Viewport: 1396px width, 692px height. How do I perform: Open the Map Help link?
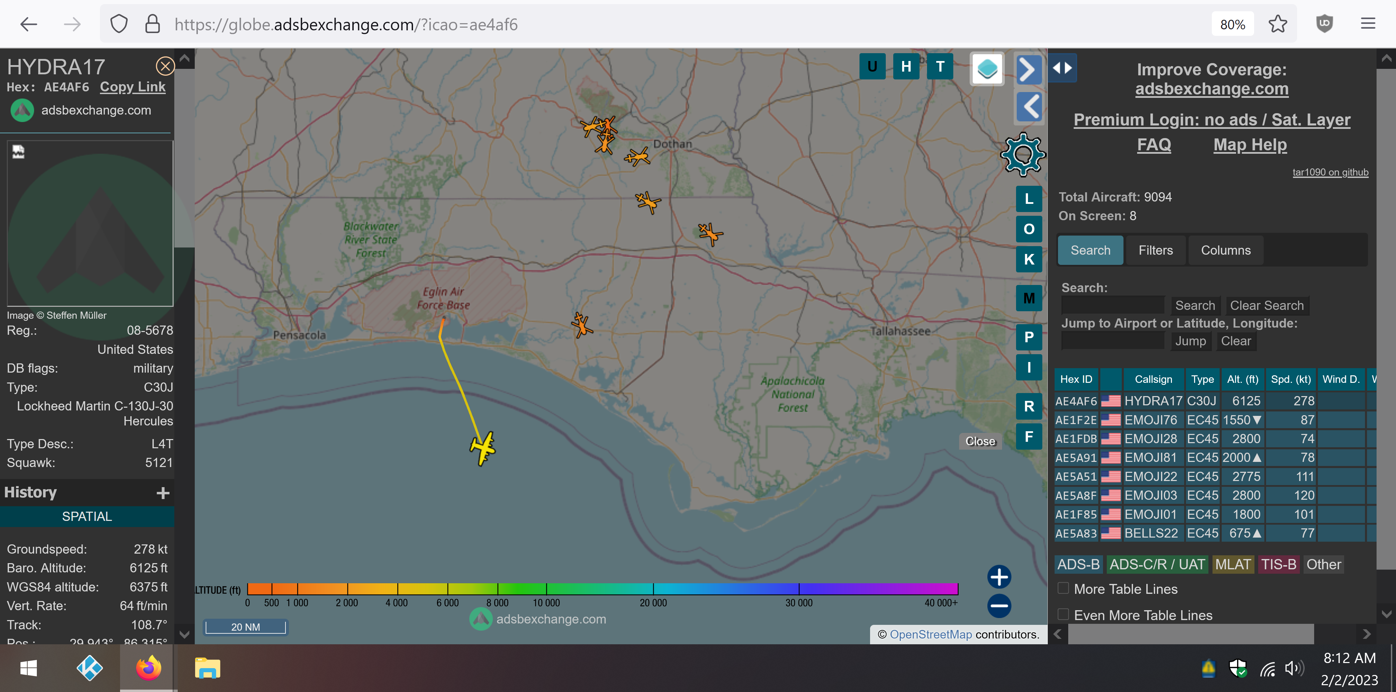point(1250,145)
